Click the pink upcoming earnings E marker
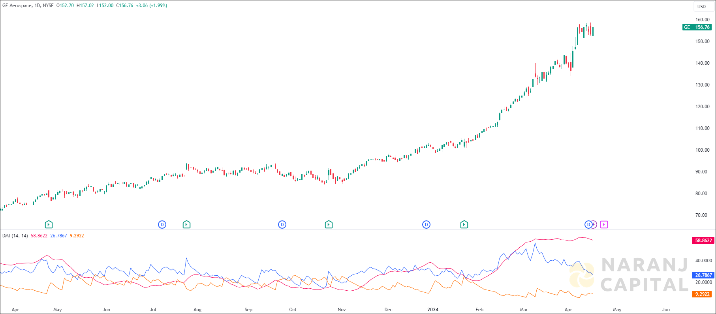This screenshot has height=314, width=716. [604, 224]
